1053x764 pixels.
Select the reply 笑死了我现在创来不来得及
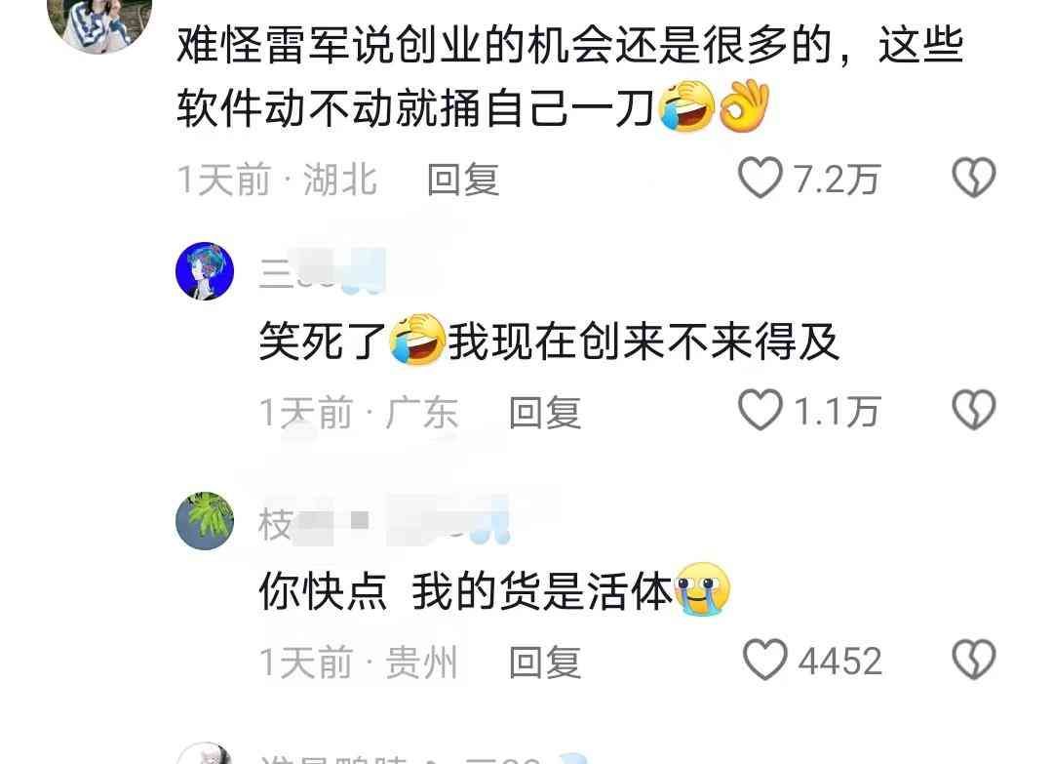pyautogui.click(x=549, y=341)
